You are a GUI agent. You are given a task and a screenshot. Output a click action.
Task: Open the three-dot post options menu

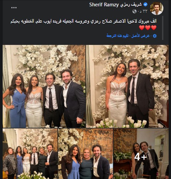coord(14,8)
